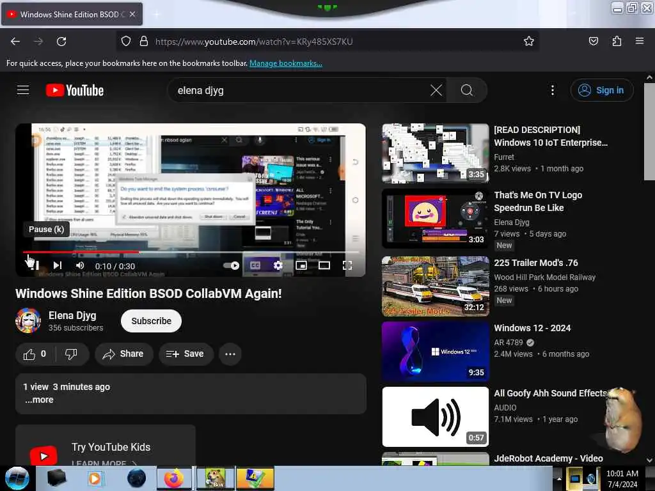The width and height of the screenshot is (655, 491).
Task: Open YouTube settings three-dot menu
Action: (x=552, y=90)
